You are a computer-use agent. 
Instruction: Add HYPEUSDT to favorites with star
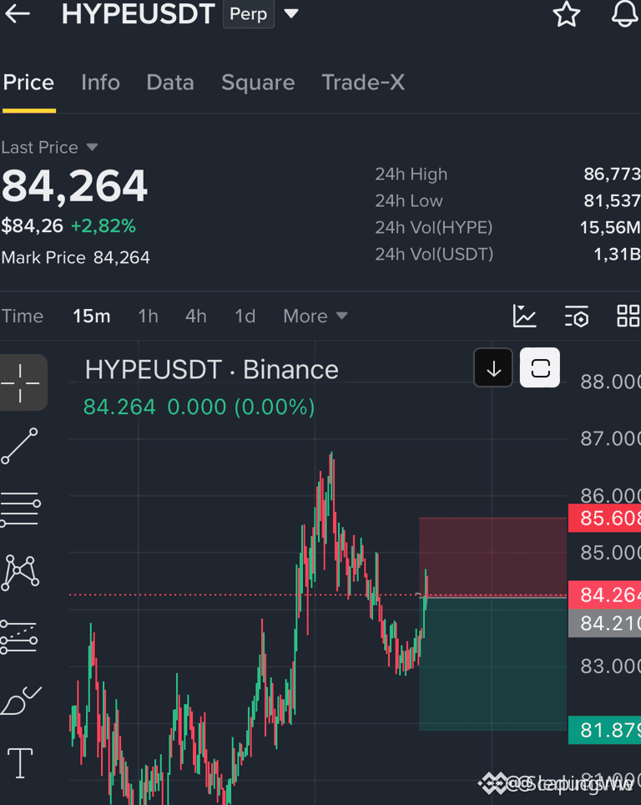click(567, 14)
